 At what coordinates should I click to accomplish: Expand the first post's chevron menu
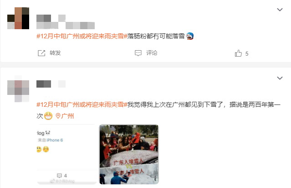coord(280,10)
